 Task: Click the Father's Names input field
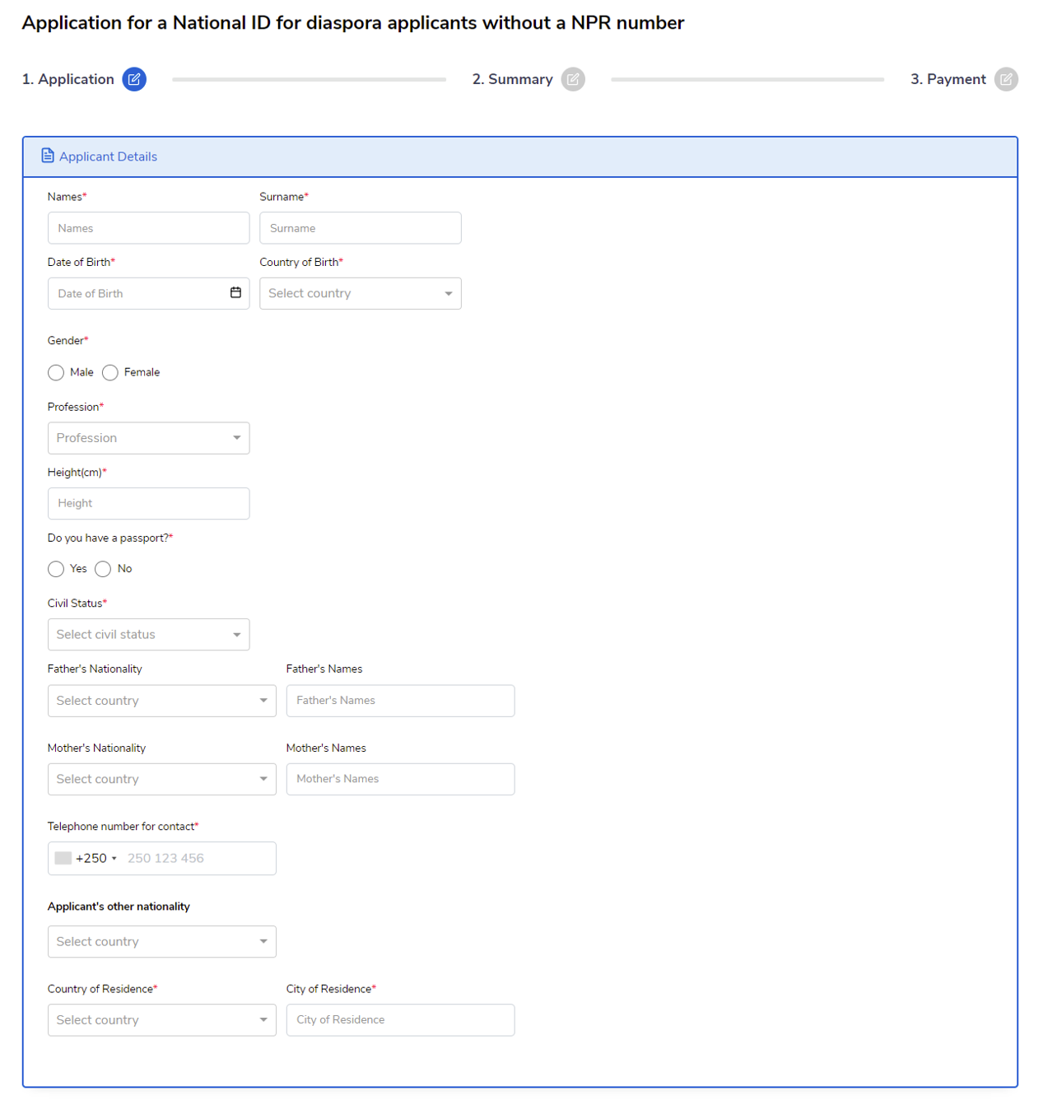(401, 701)
